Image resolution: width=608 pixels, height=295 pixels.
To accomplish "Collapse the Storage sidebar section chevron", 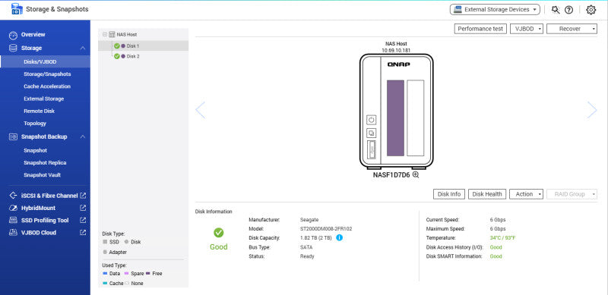I will click(x=83, y=48).
